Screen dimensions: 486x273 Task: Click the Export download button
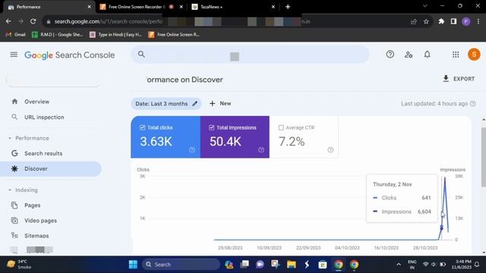coord(459,79)
